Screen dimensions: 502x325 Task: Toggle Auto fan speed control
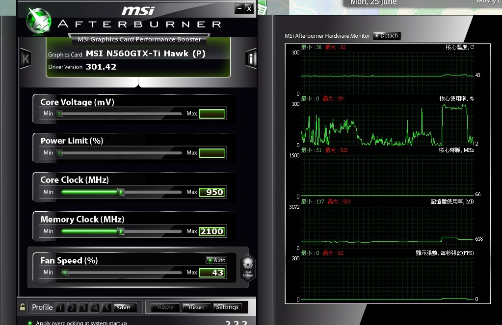(216, 260)
